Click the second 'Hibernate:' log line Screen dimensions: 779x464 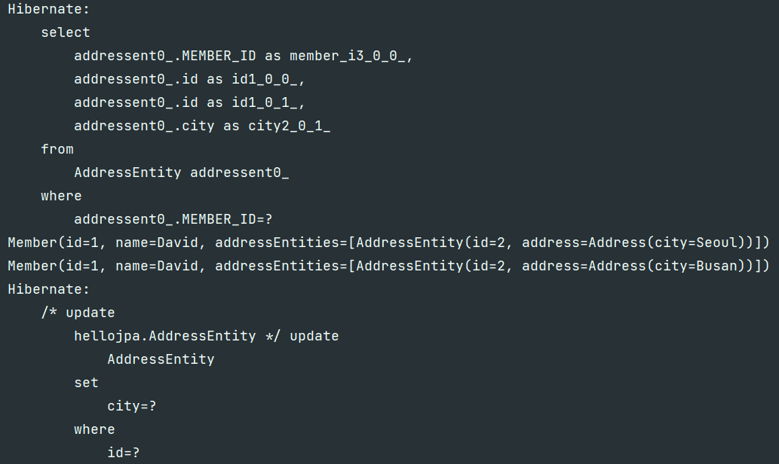48,288
